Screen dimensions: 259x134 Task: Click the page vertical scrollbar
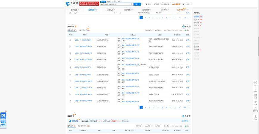258,46
